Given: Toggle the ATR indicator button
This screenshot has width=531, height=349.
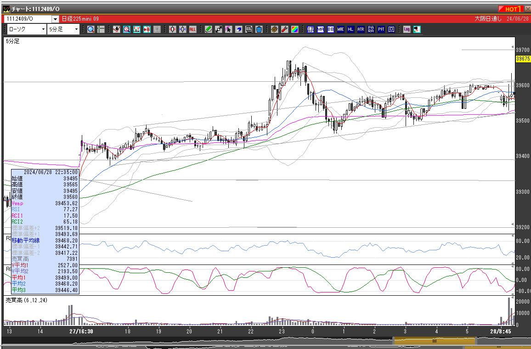Looking at the screenshot, I should [x=361, y=29].
